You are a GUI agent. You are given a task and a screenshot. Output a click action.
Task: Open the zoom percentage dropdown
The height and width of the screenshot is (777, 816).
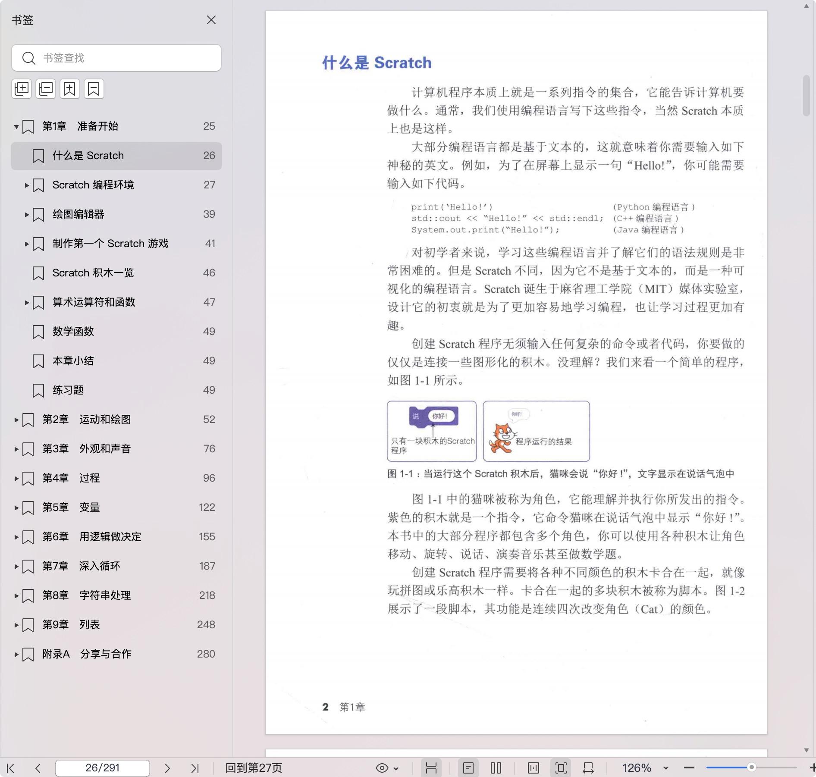[666, 768]
